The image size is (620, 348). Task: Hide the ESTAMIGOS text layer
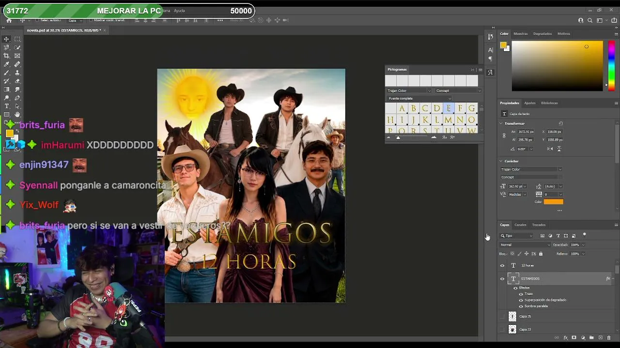502,279
